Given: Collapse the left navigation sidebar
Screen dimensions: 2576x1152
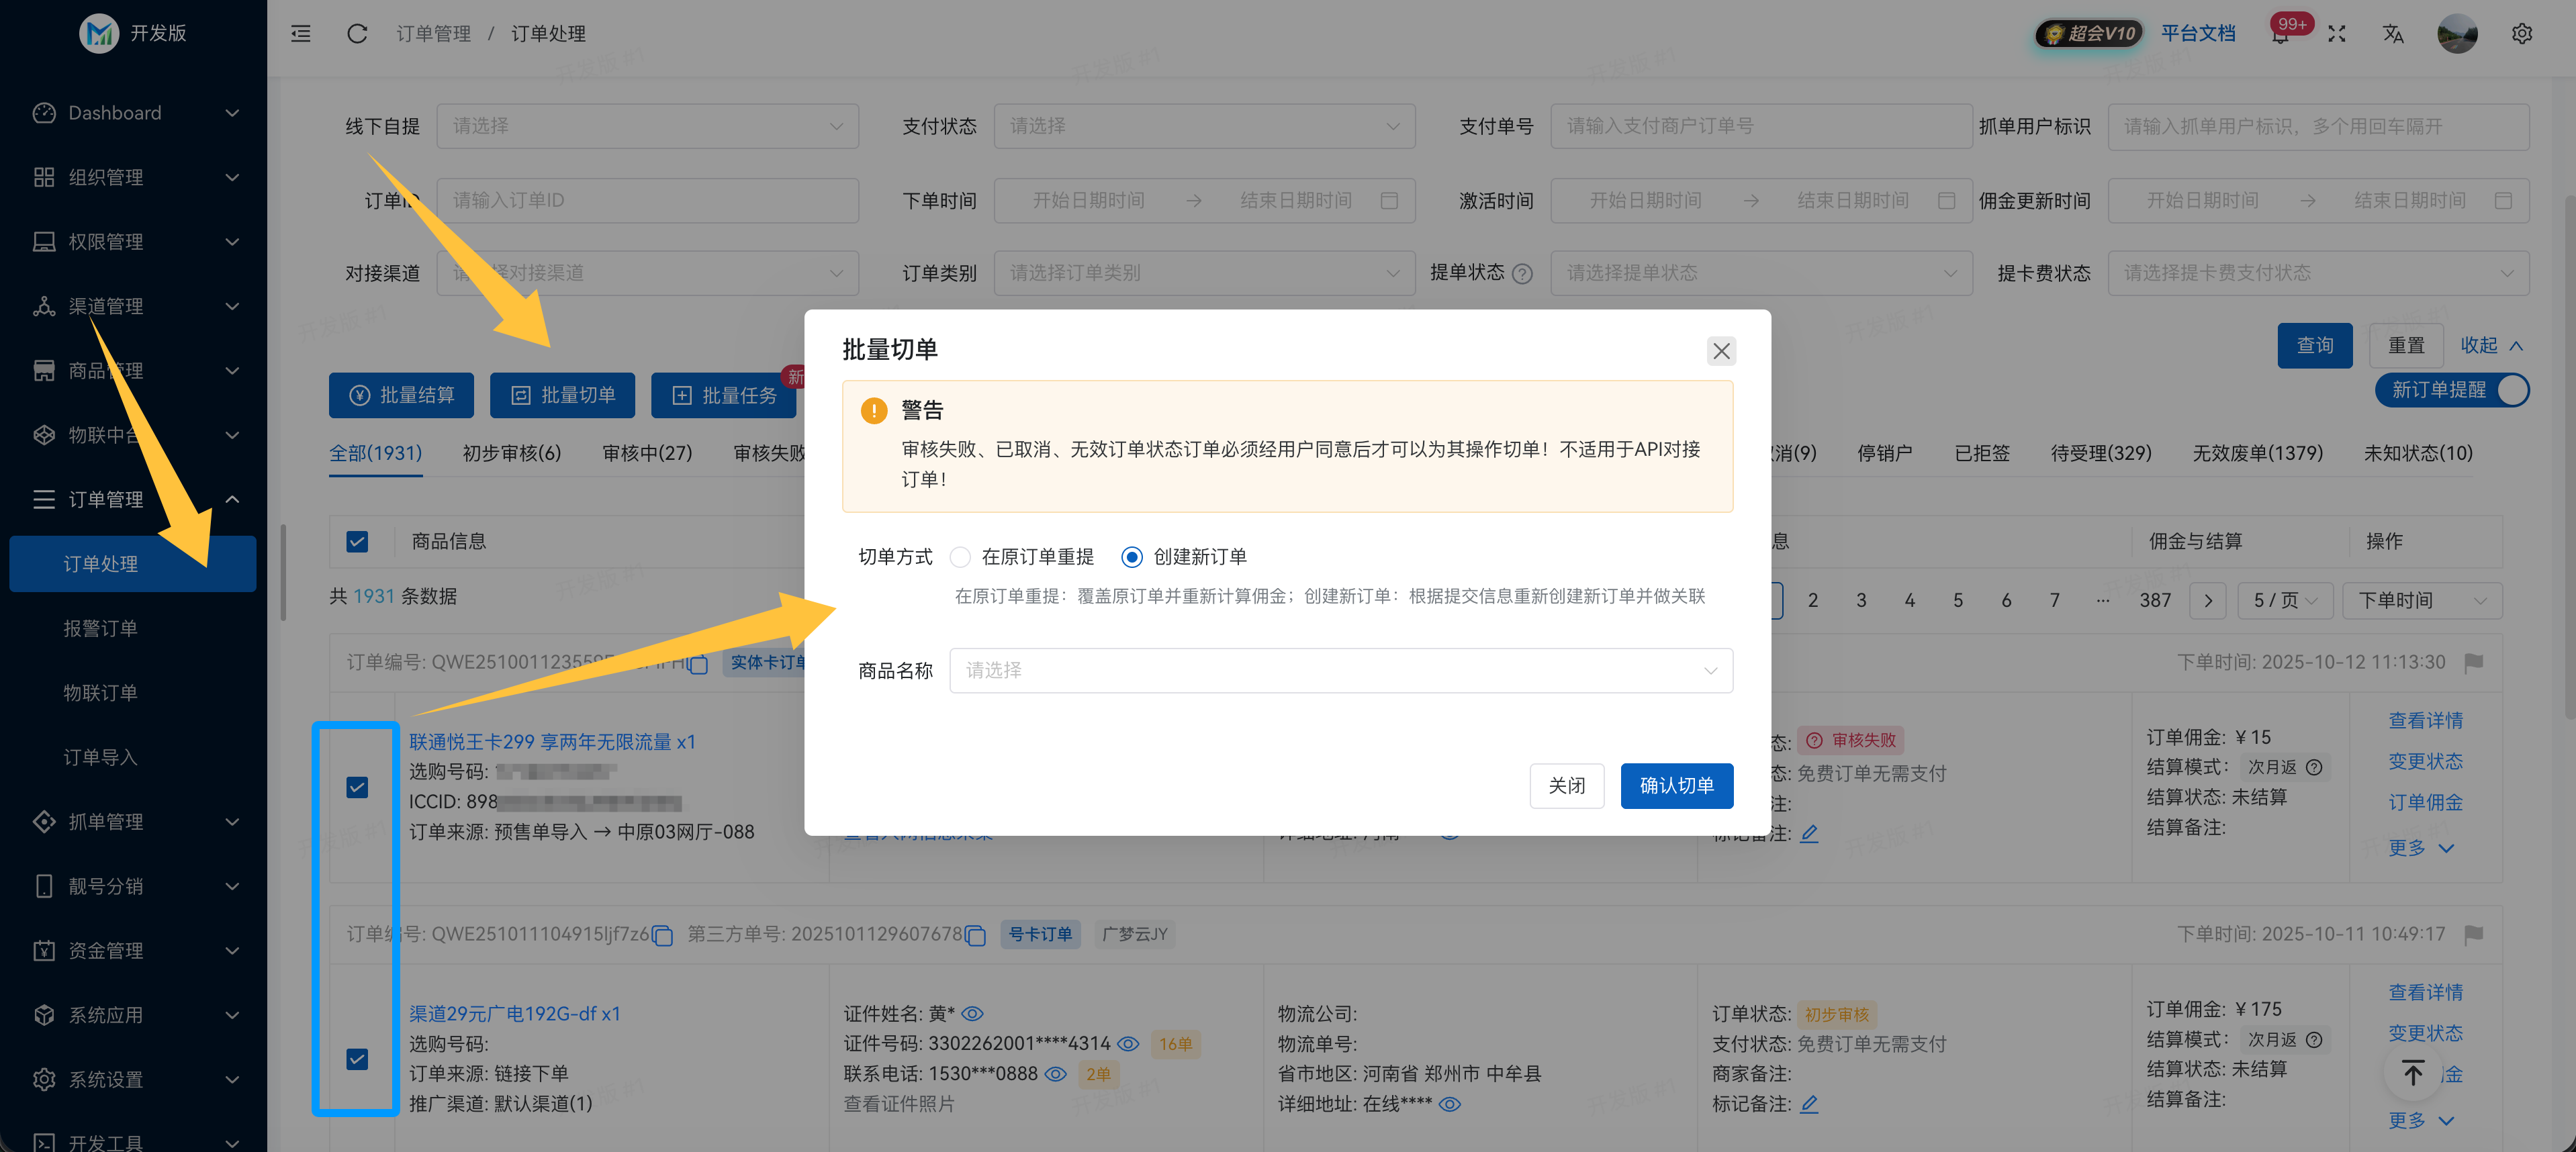Looking at the screenshot, I should coord(300,33).
